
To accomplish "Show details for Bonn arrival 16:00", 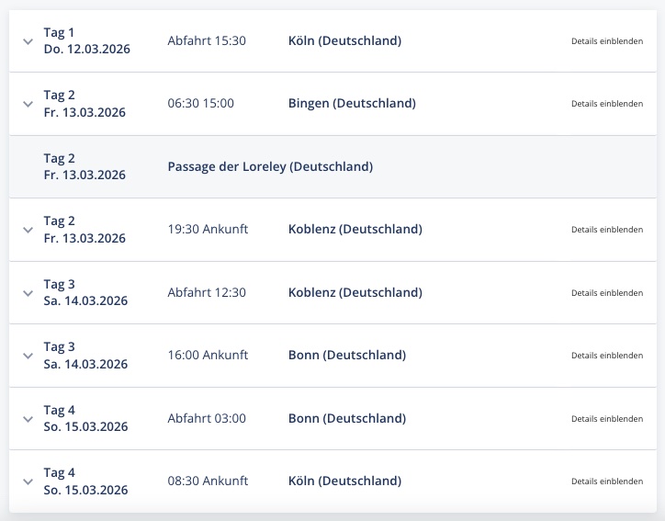I will pyautogui.click(x=606, y=356).
